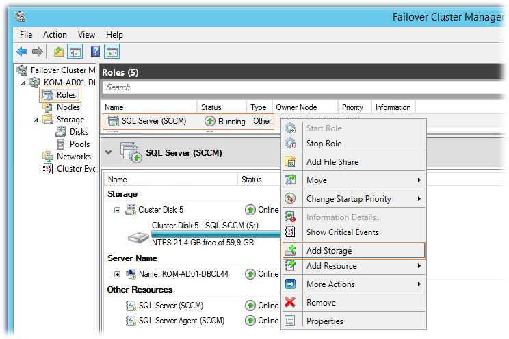Click the blue Help toolbar icon
Screen dimensions: 509x339
[x=95, y=52]
